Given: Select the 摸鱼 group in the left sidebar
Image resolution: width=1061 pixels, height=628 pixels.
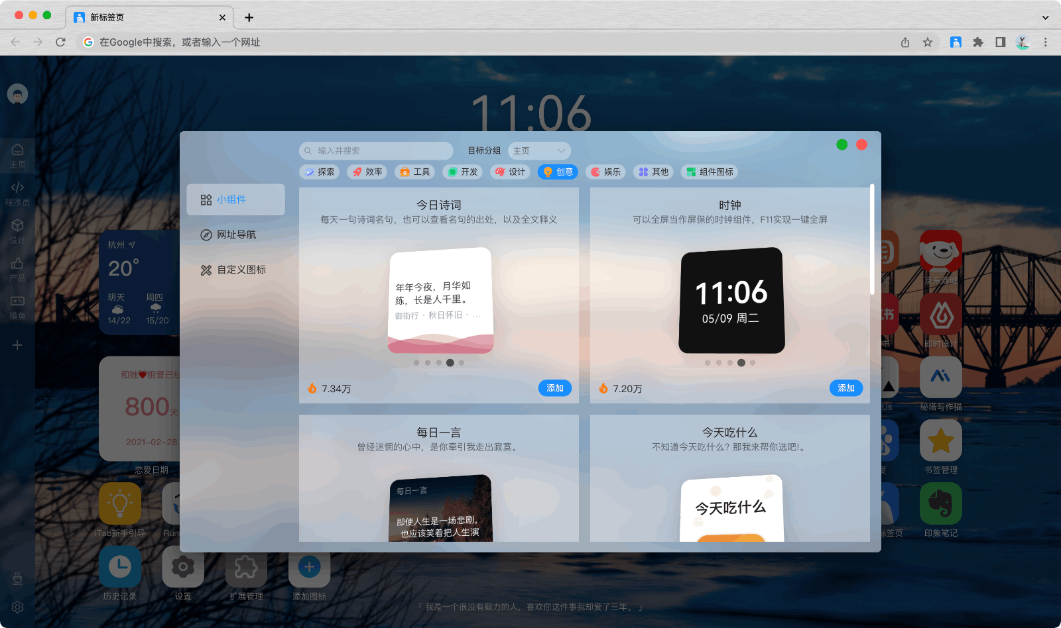Looking at the screenshot, I should (17, 307).
